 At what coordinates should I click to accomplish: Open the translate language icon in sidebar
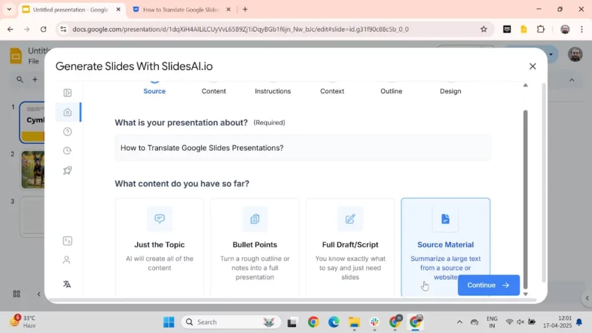(67, 284)
